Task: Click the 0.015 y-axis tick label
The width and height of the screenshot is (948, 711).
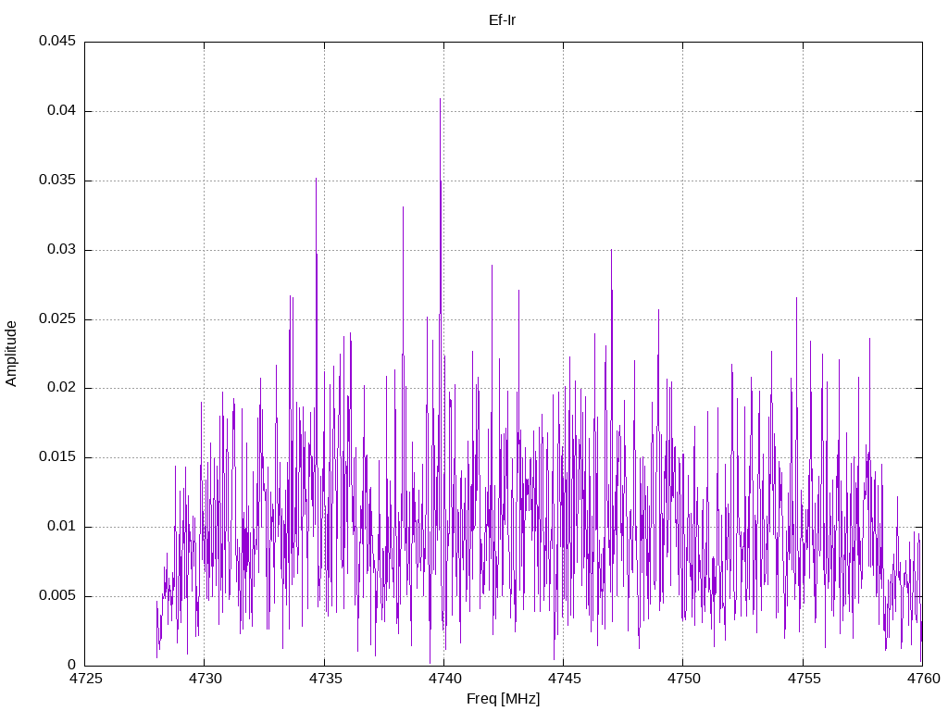Action: (57, 457)
